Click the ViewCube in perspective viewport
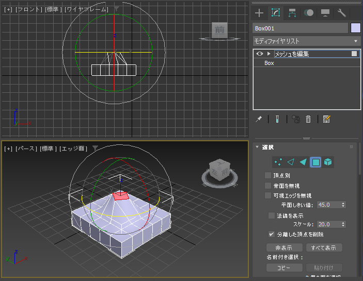 pos(219,170)
